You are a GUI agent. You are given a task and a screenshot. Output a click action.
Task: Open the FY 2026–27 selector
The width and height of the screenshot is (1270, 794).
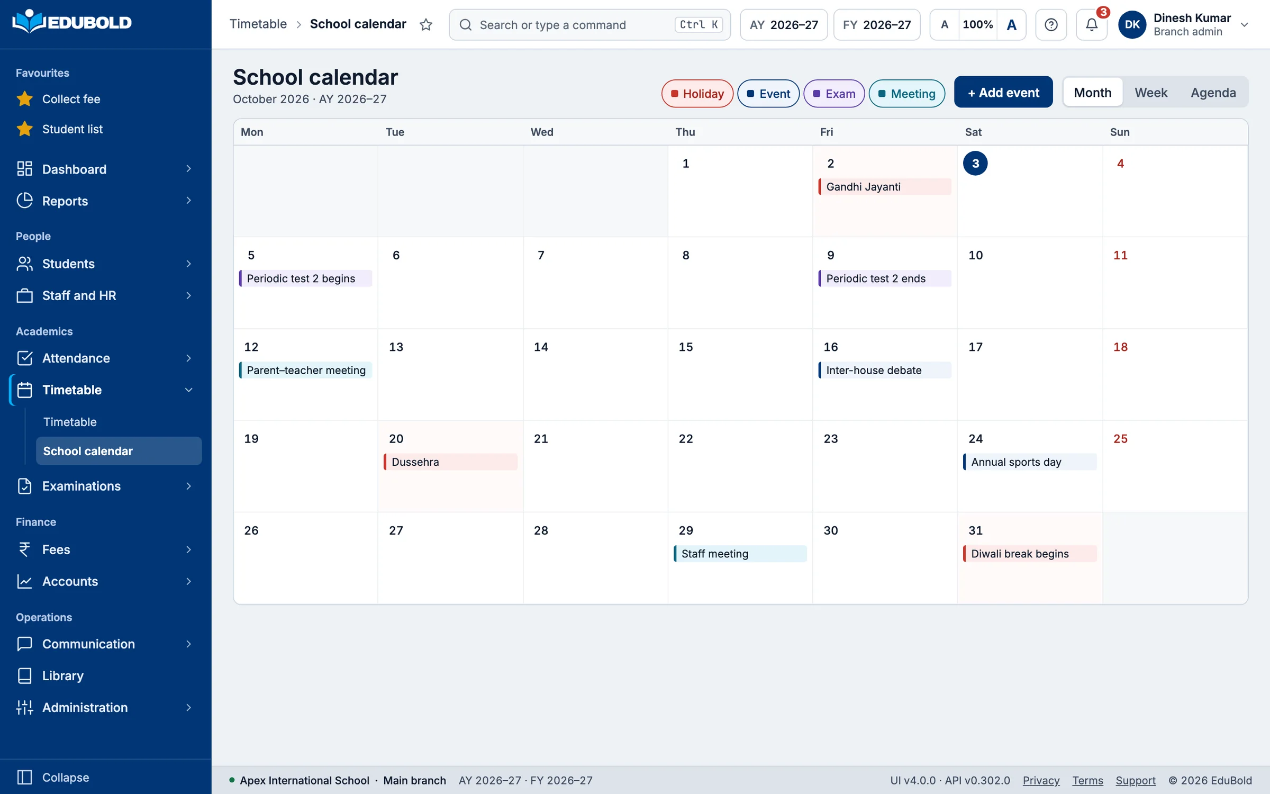click(877, 24)
